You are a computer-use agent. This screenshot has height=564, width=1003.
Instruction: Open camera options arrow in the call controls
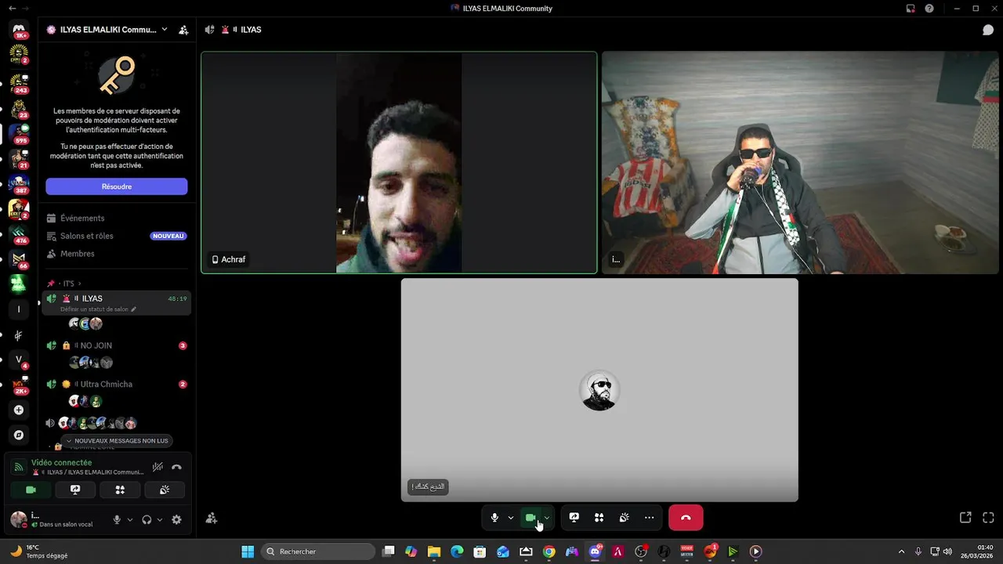pos(547,518)
